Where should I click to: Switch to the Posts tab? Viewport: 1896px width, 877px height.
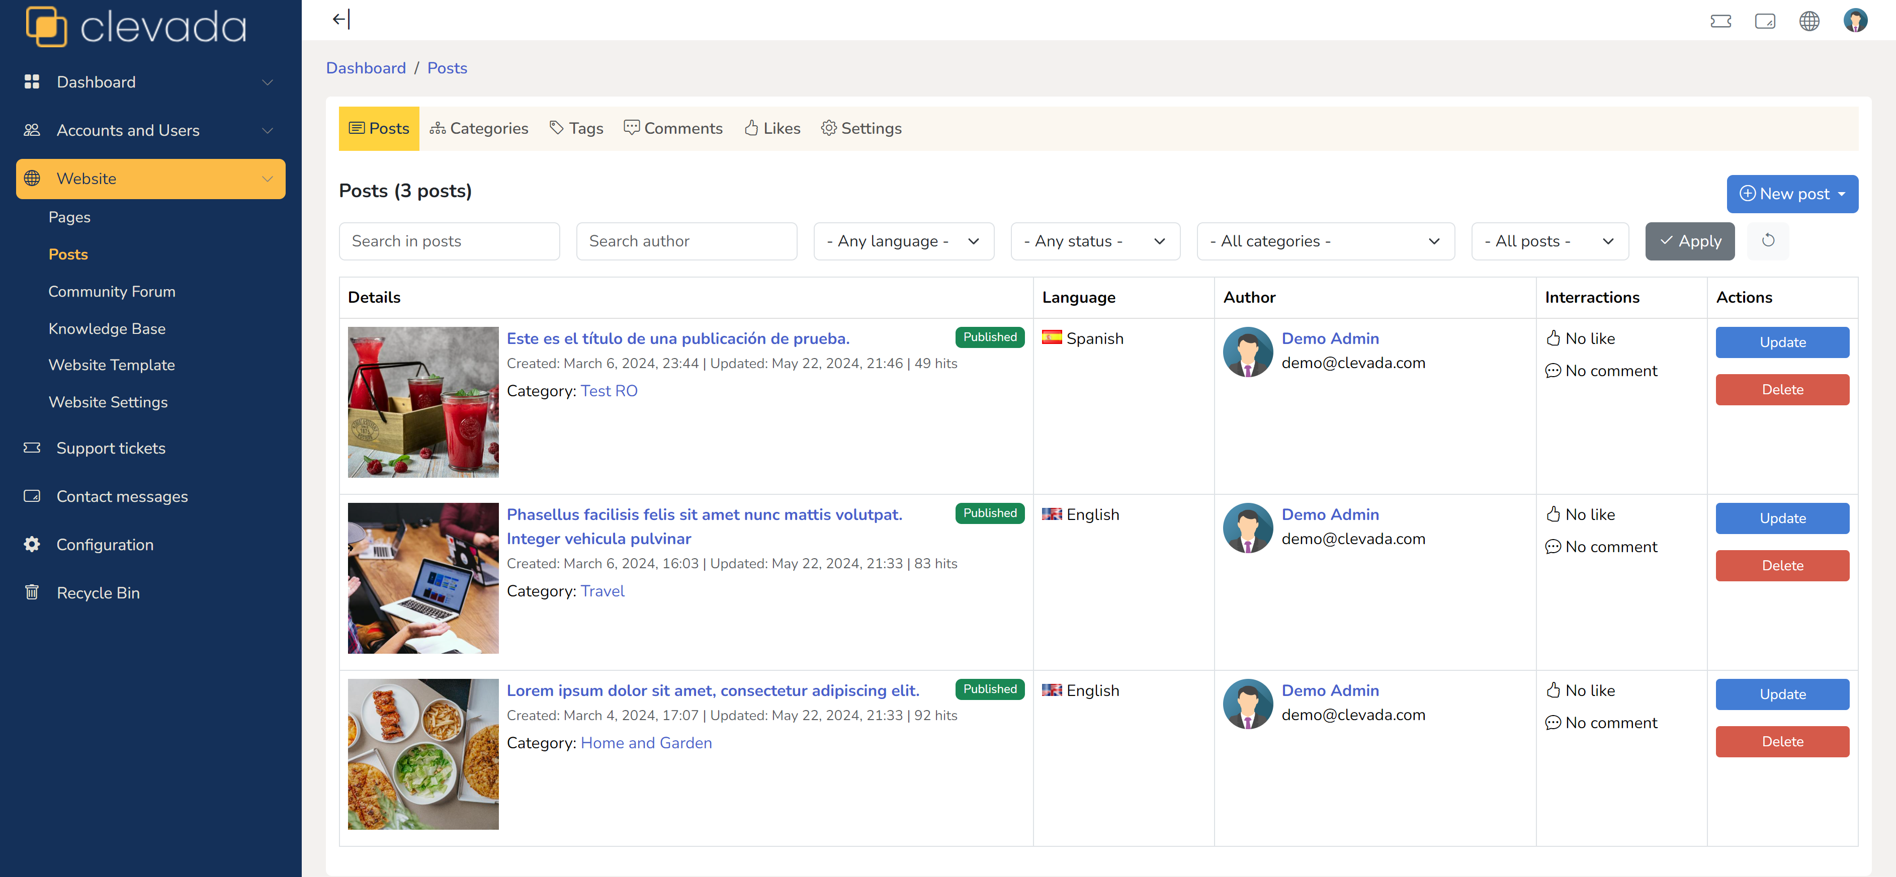(x=379, y=128)
